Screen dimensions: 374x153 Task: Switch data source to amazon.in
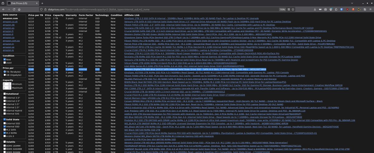tap(8, 44)
